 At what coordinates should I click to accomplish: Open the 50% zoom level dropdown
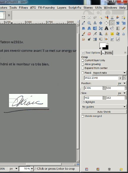pyautogui.click(x=32, y=169)
